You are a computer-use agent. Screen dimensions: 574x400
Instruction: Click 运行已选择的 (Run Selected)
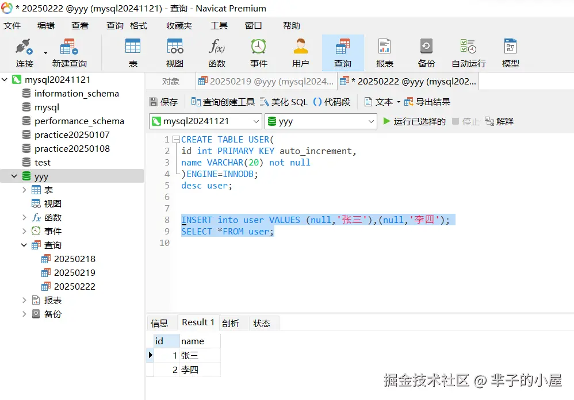[x=414, y=121]
